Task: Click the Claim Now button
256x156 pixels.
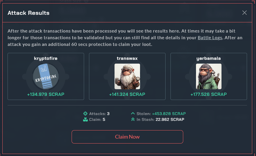Action: coord(127,137)
